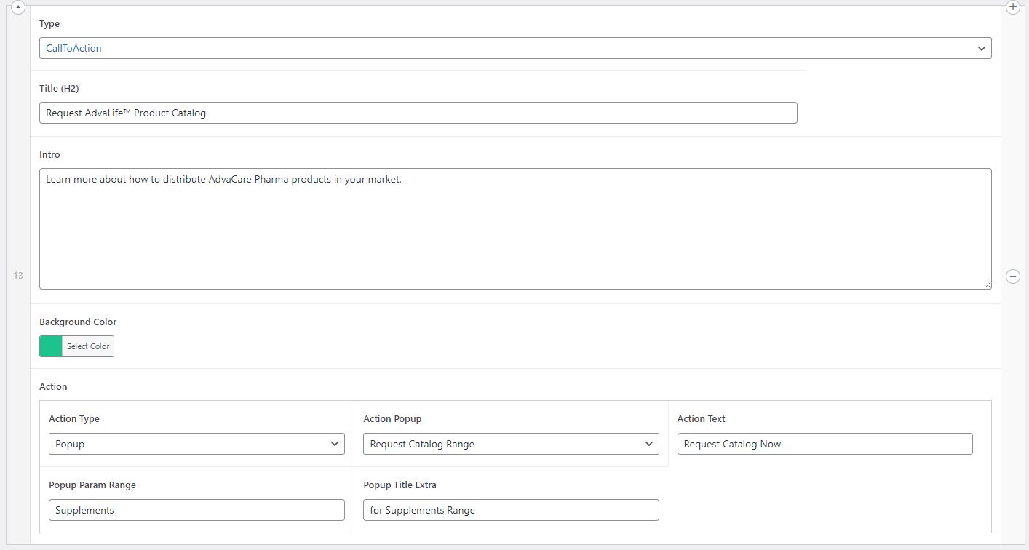1029x550 pixels.
Task: Click the 'Type' field label
Action: pos(49,24)
